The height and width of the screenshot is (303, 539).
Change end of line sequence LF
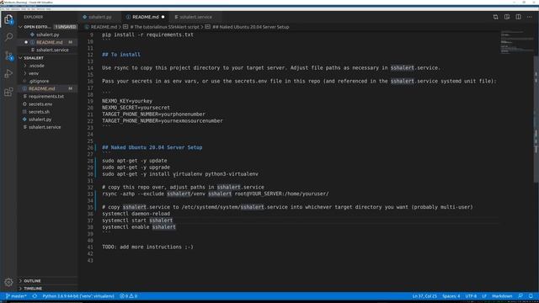[x=484, y=296]
